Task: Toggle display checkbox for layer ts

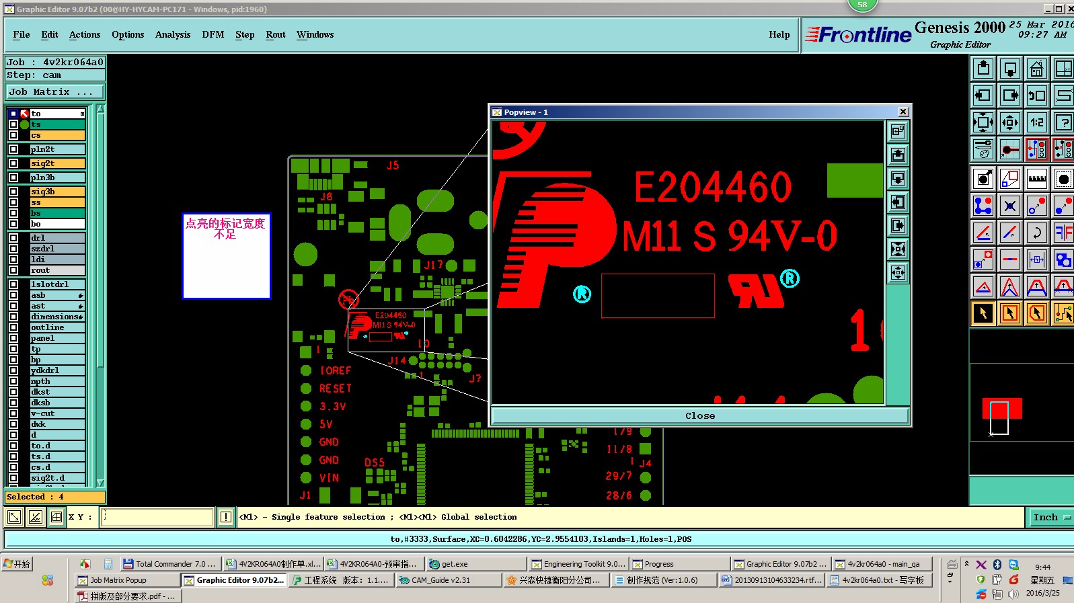Action: click(13, 124)
